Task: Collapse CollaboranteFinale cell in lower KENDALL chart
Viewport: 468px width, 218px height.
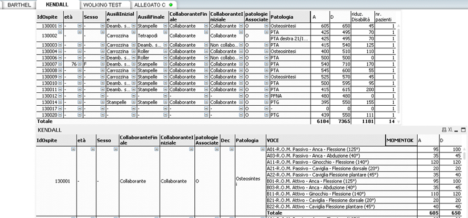Action: (x=156, y=150)
